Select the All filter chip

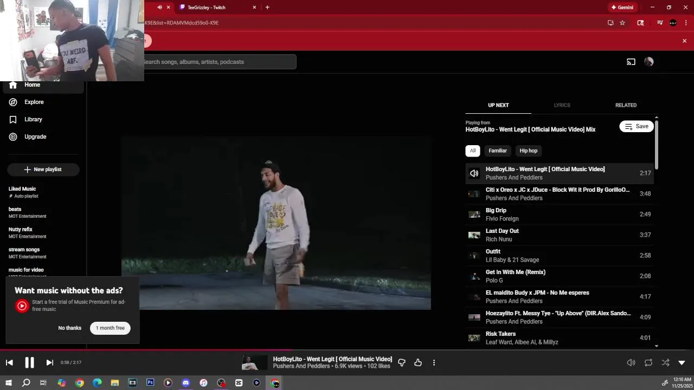(x=473, y=151)
